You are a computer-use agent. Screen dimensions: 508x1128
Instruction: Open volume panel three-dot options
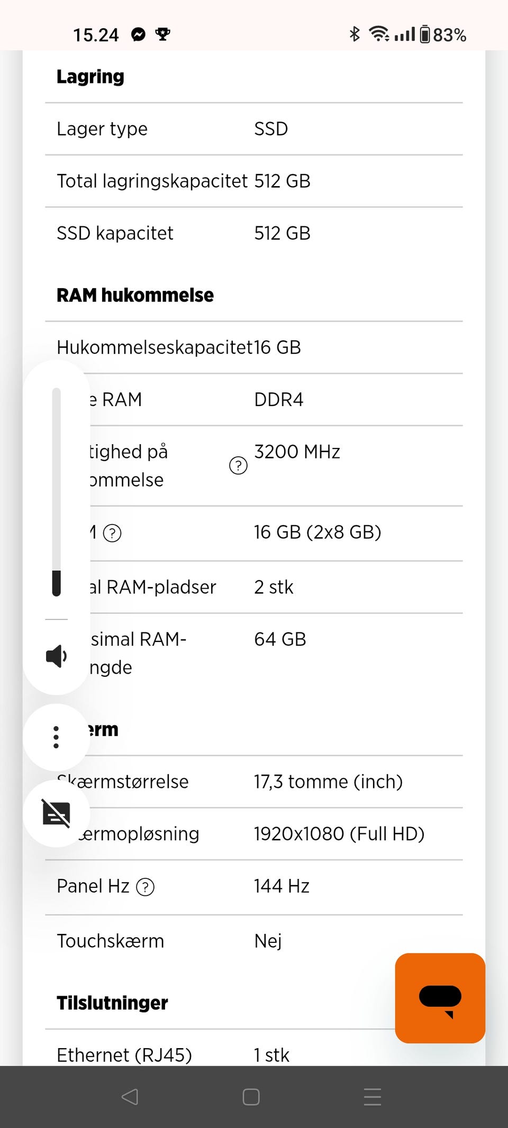56,737
